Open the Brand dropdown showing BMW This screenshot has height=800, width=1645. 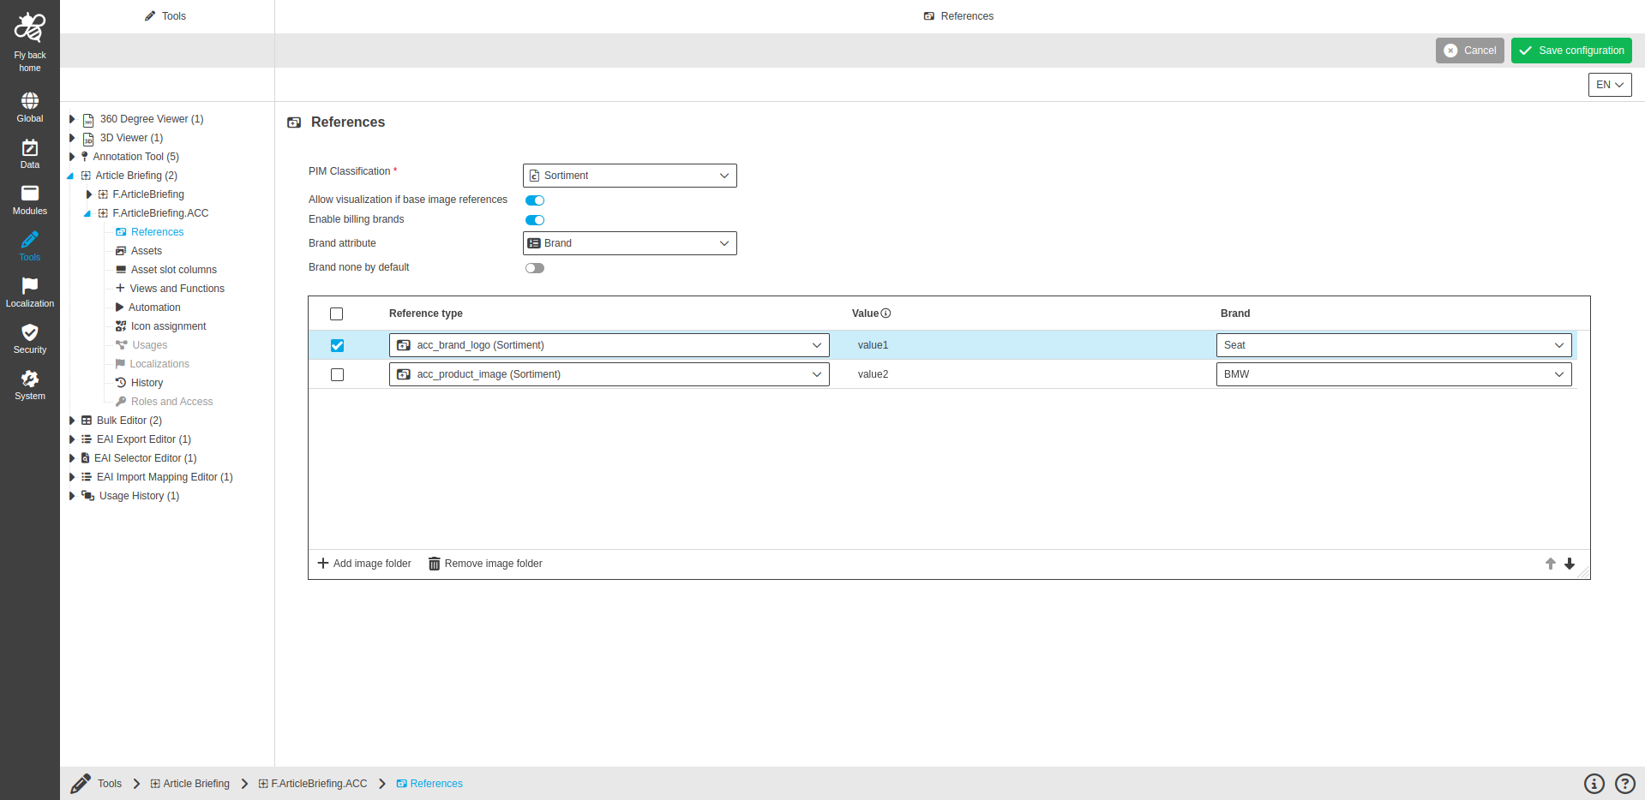click(x=1393, y=374)
